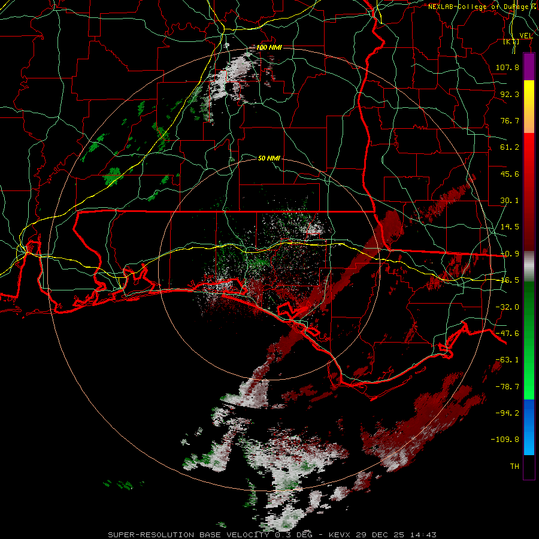The height and width of the screenshot is (539, 539).
Task: Click the black TH segment of the color bar
Action: pos(529,467)
